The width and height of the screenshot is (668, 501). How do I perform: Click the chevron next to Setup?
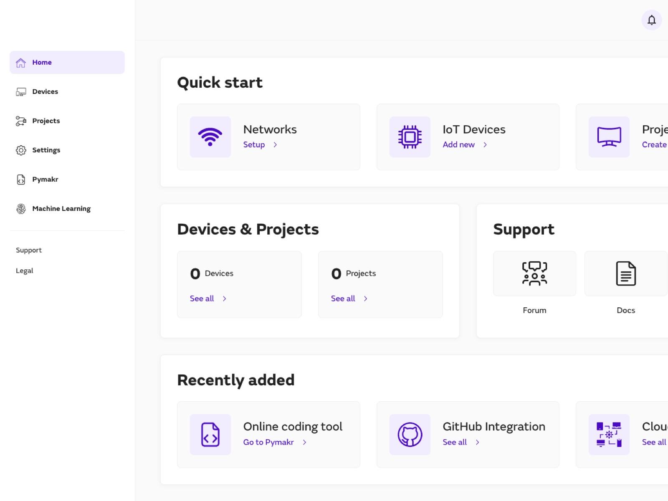click(275, 145)
